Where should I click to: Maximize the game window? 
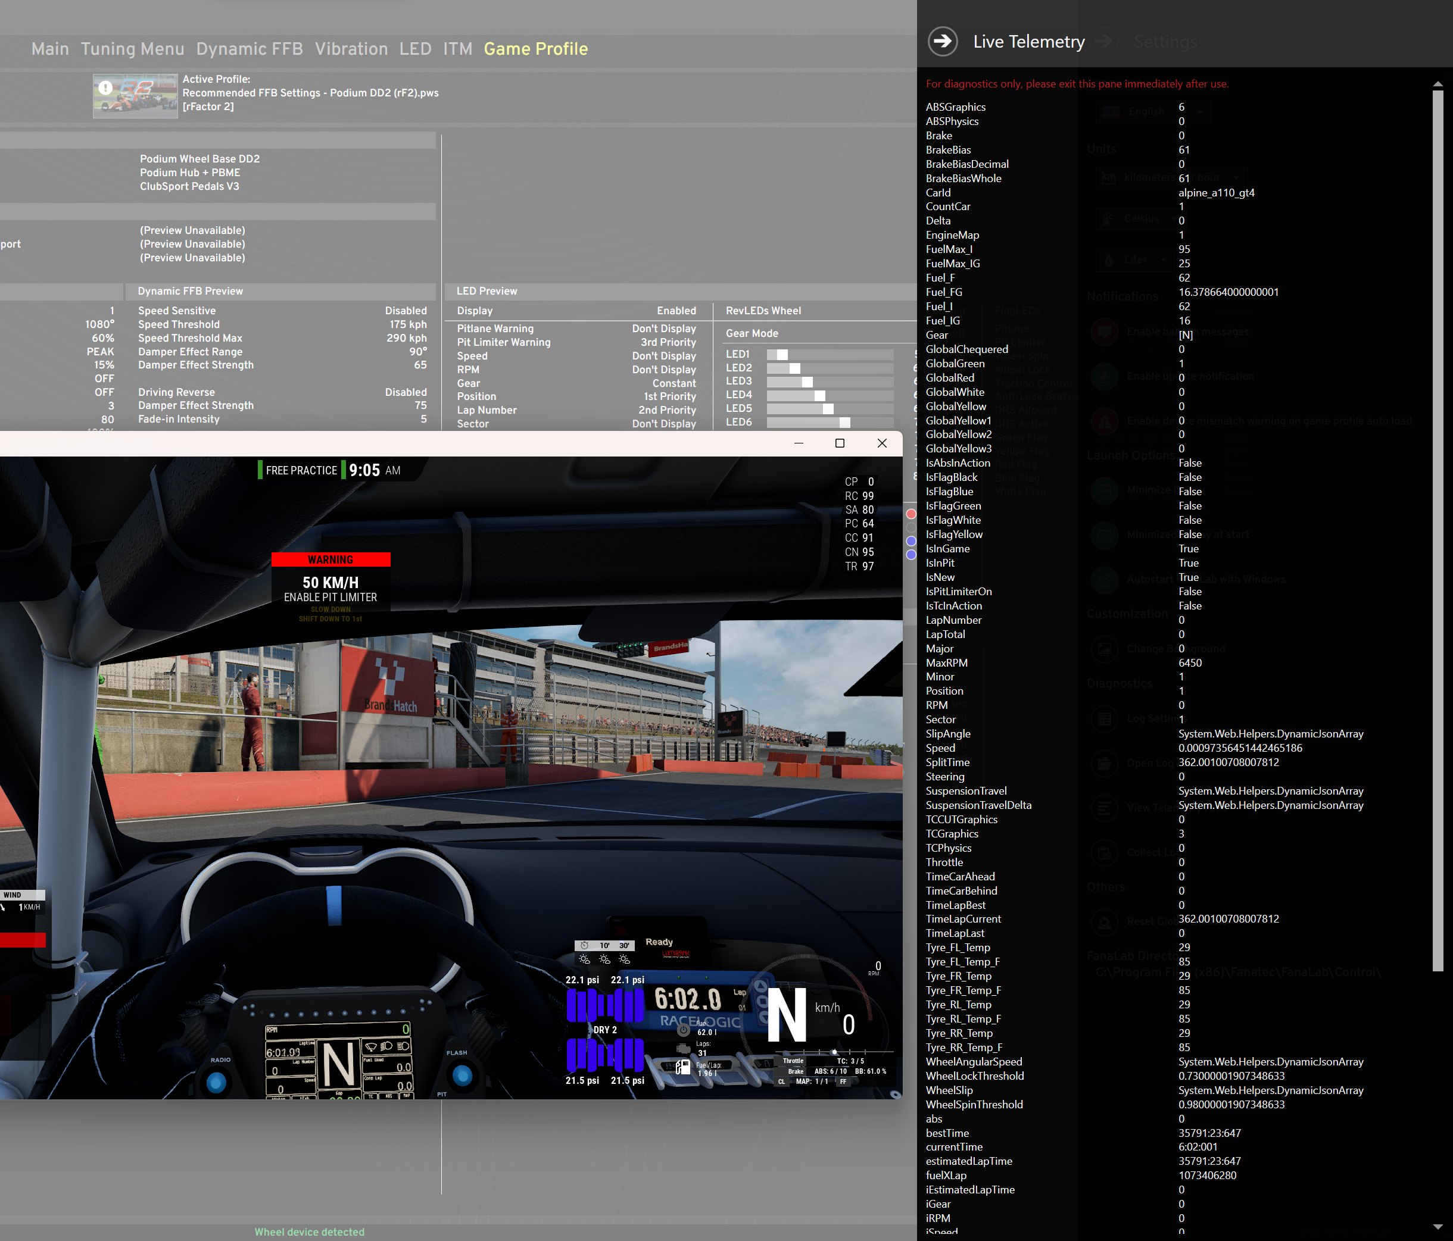840,443
